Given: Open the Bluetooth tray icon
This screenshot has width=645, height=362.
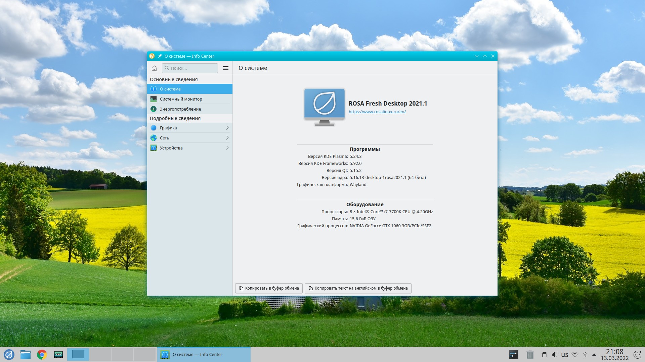Looking at the screenshot, I should pyautogui.click(x=585, y=355).
